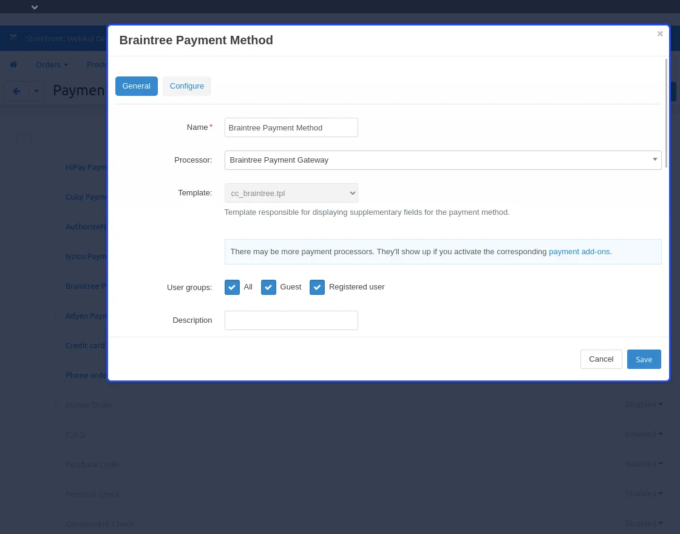Toggle the All user group checkbox
This screenshot has height=534, width=680.
[232, 287]
